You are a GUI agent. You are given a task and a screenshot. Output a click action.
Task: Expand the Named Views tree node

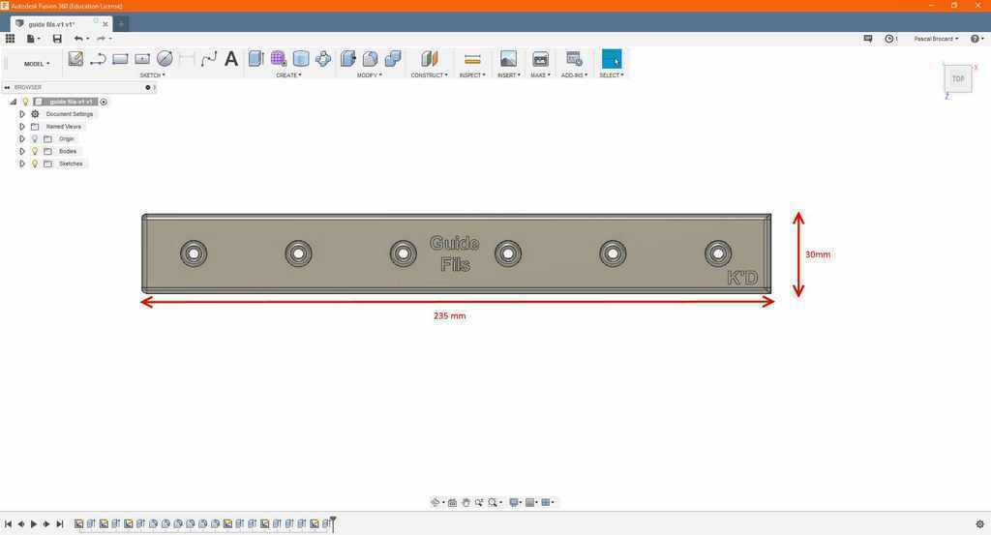point(22,127)
